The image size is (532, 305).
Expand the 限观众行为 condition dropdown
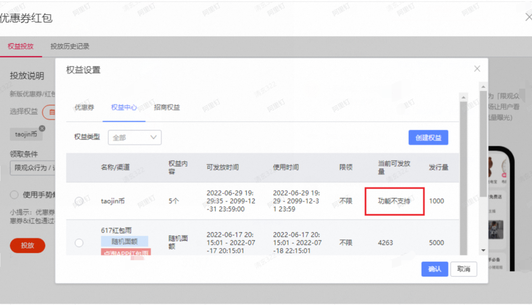[33, 168]
